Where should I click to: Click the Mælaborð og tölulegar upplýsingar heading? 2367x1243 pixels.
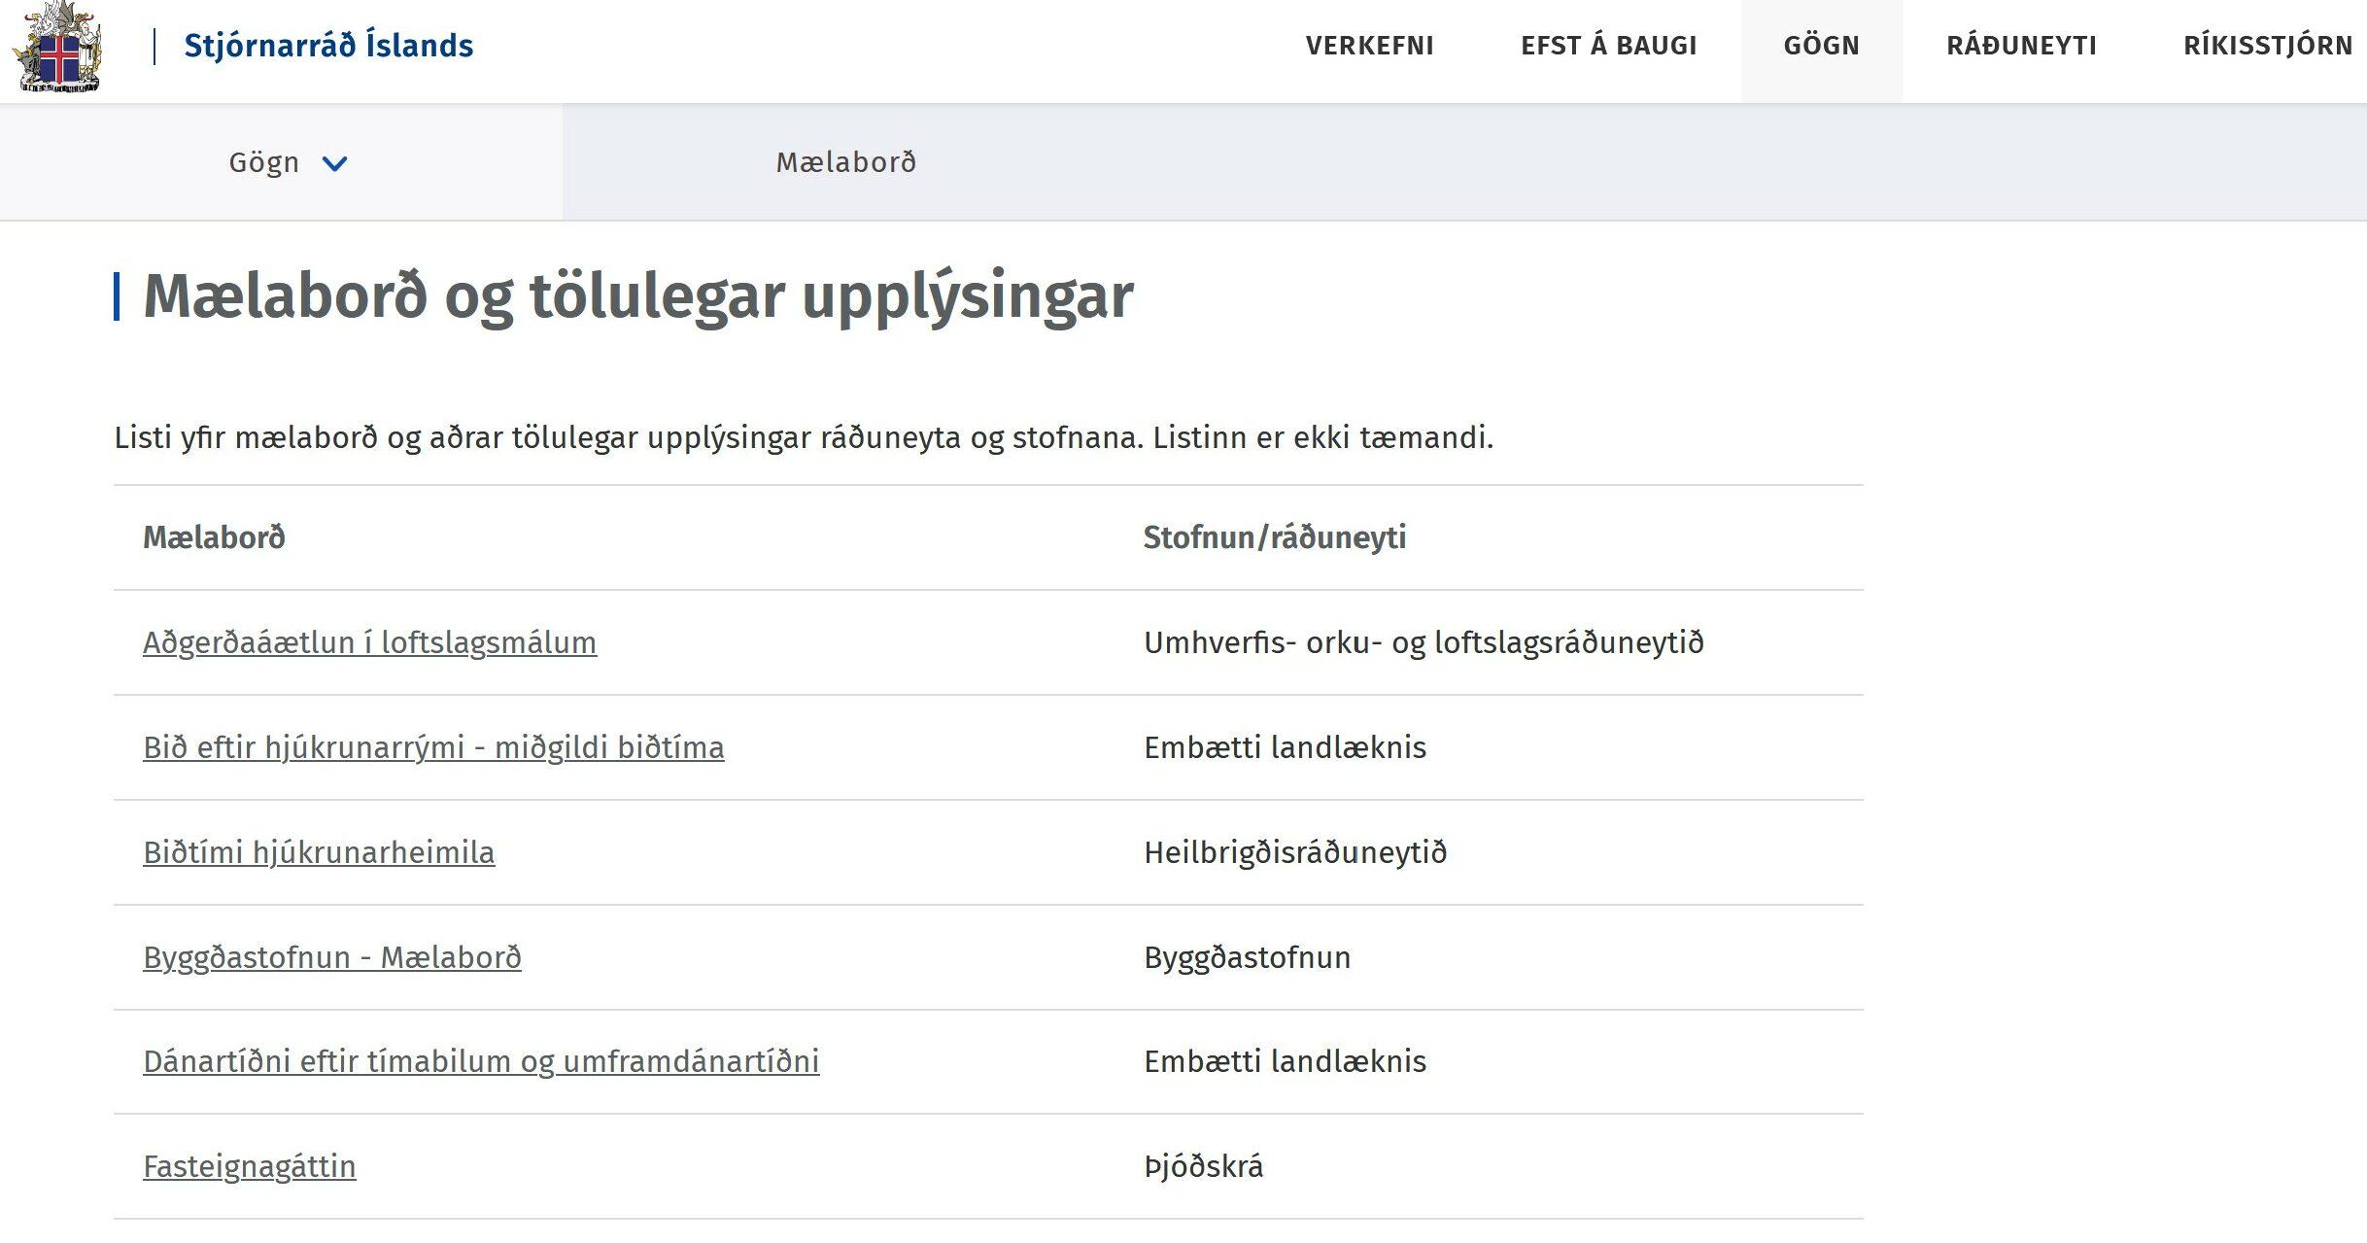pyautogui.click(x=638, y=296)
